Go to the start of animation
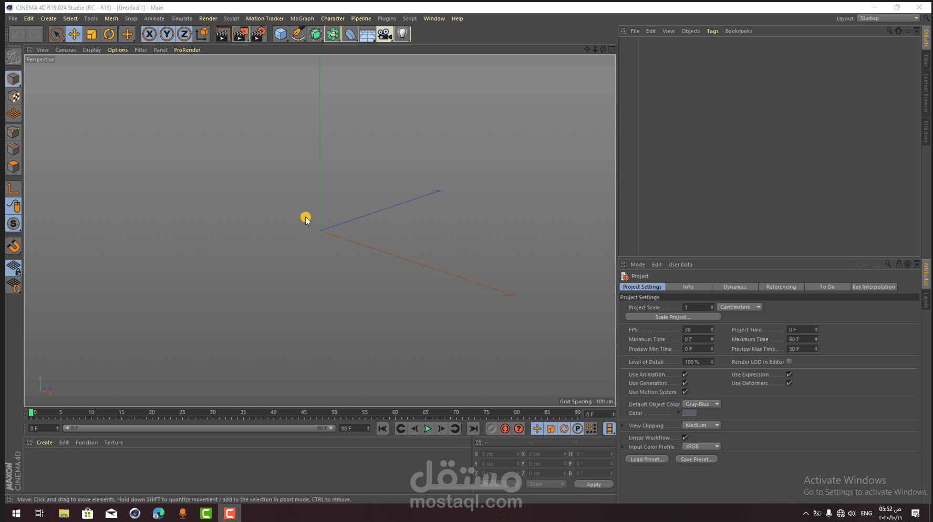Viewport: 933px width, 522px height. (382, 429)
